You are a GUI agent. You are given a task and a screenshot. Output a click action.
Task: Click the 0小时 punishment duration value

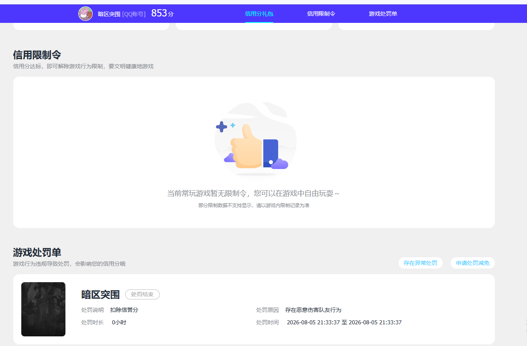119,322
